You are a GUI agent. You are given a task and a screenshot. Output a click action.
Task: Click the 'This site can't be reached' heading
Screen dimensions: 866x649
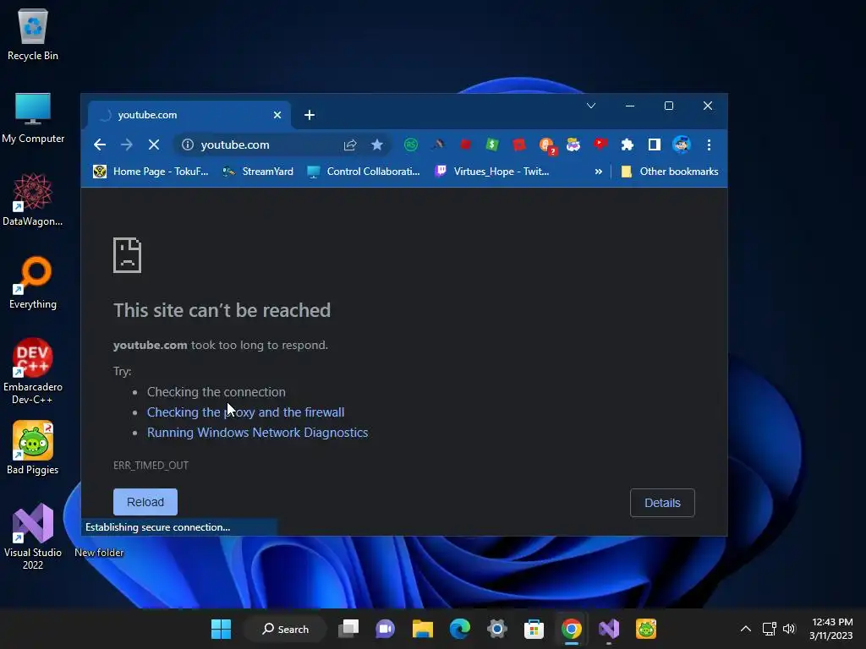pyautogui.click(x=222, y=310)
